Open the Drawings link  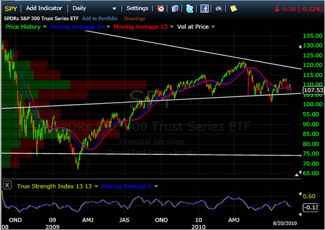[x=134, y=18]
